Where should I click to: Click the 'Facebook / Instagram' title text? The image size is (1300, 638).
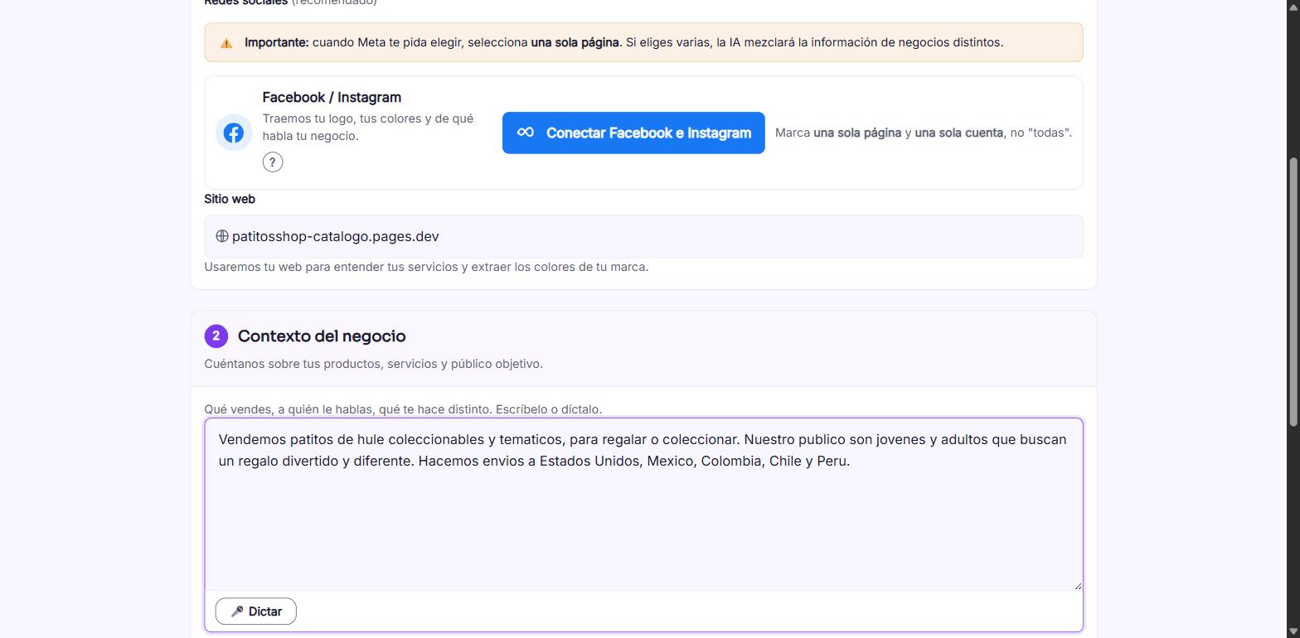pos(332,97)
